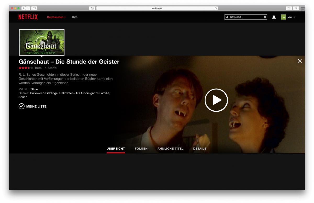Viewport: 314px width, 203px height.
Task: Click the green Heiko profile avatar
Action: click(x=283, y=17)
